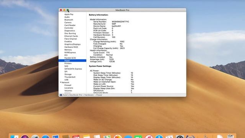Image resolution: width=245 pixels, height=138 pixels.
Task: Click the Cycle Count value 775
Action: [x=108, y=53]
